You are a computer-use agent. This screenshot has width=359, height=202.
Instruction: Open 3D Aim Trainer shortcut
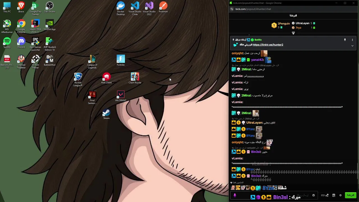(35, 62)
